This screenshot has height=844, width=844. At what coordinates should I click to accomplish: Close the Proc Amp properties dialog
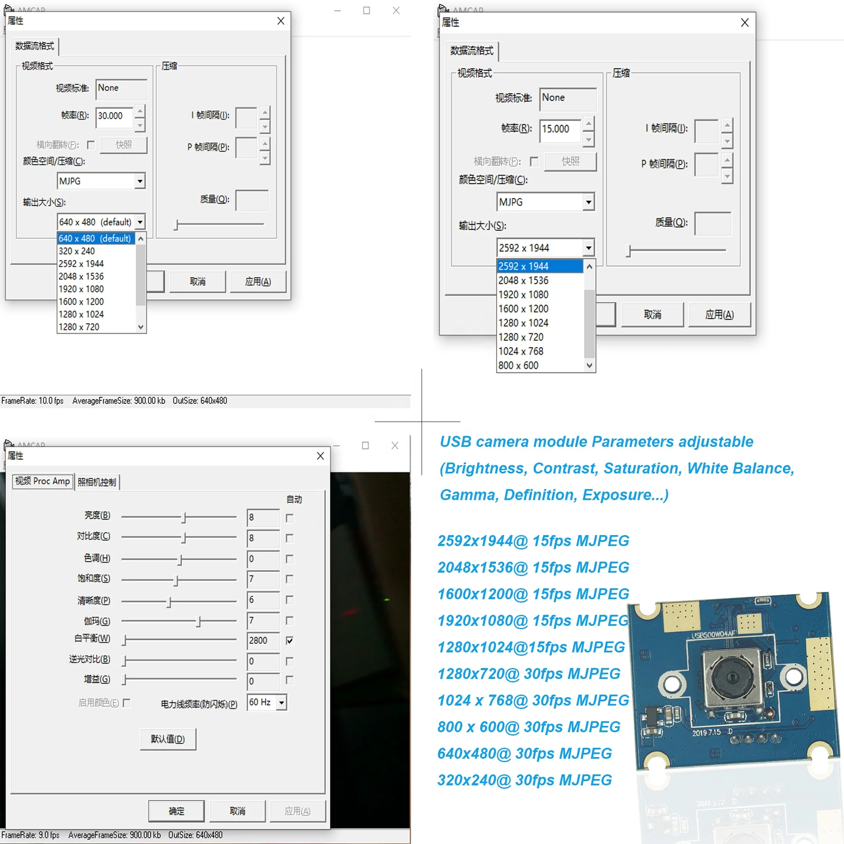pyautogui.click(x=320, y=456)
